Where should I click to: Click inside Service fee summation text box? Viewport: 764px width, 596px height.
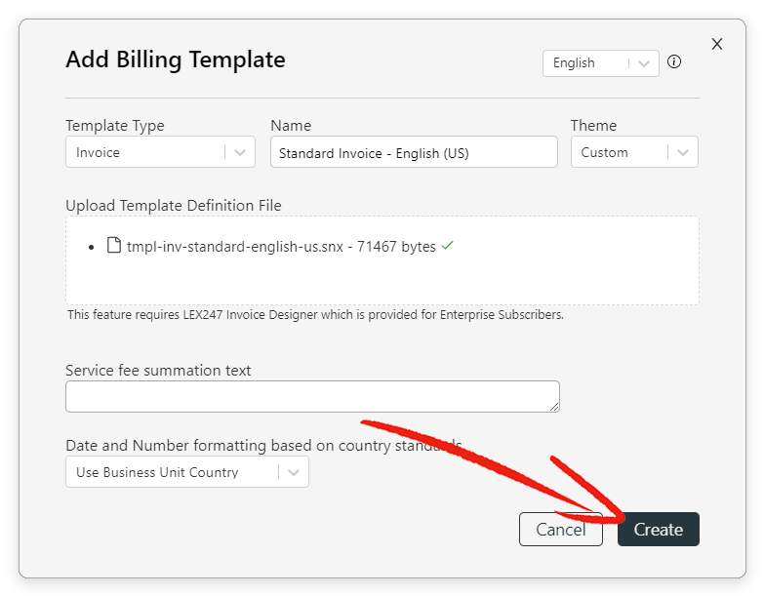pyautogui.click(x=313, y=396)
